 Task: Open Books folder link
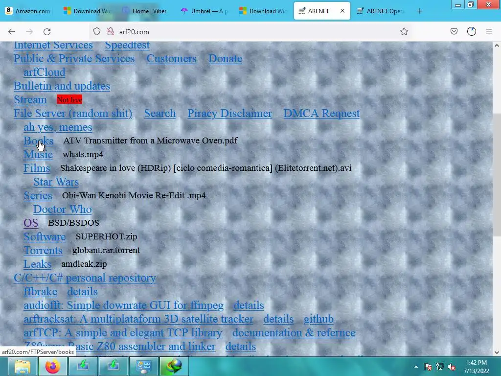click(x=38, y=141)
